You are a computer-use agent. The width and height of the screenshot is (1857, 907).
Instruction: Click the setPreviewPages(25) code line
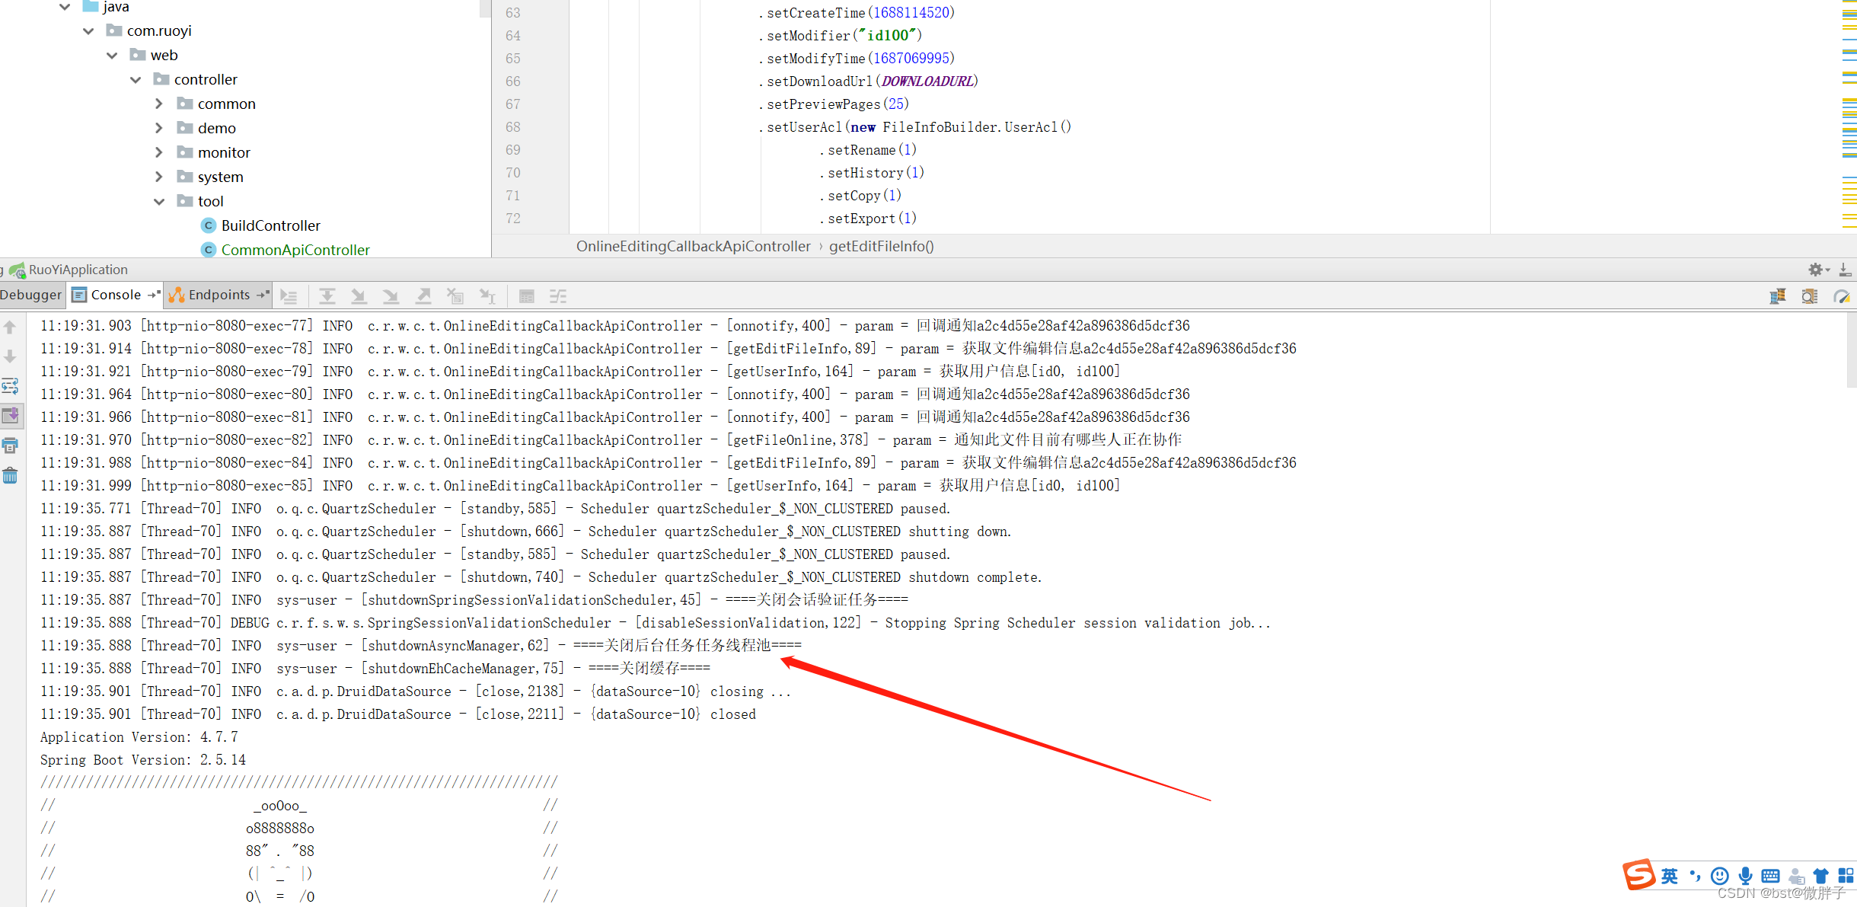(x=834, y=104)
